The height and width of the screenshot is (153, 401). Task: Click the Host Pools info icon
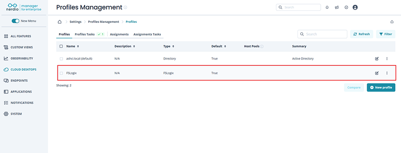pos(262,46)
